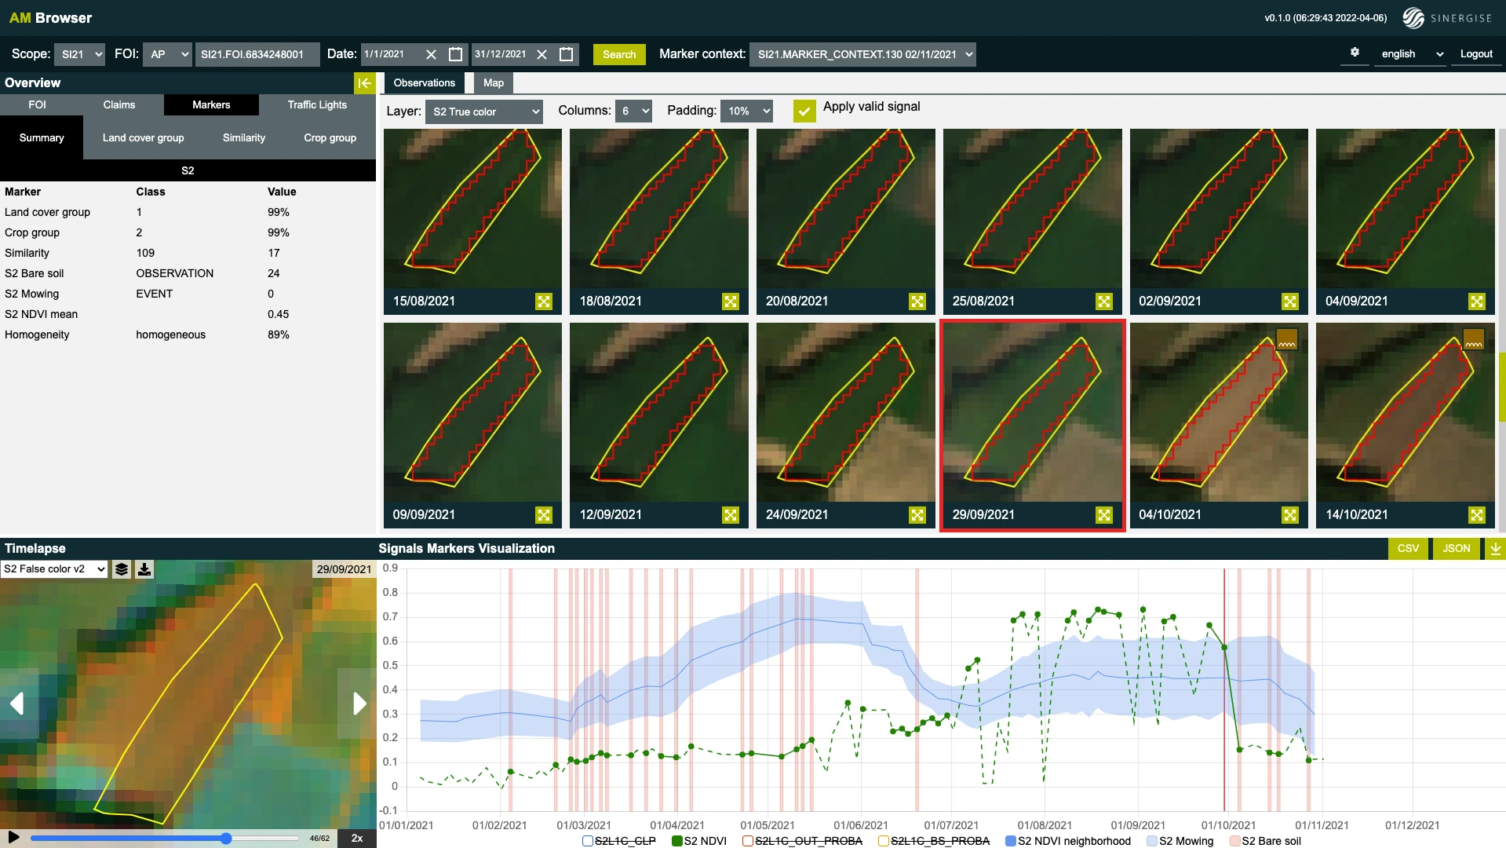Download the timelapse image
Image resolution: width=1506 pixels, height=848 pixels.
[x=144, y=569]
